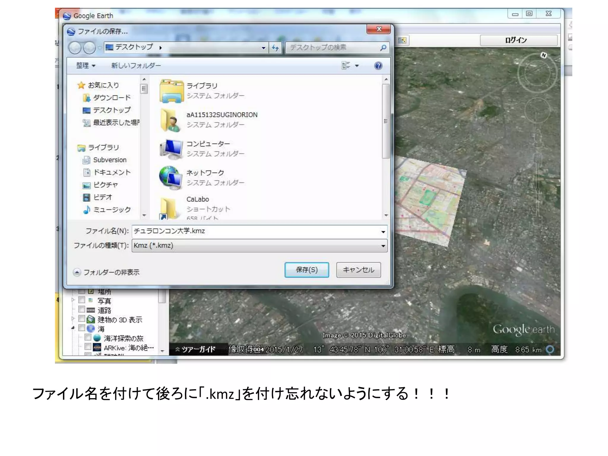Open the file type Kmz dropdown
The width and height of the screenshot is (608, 456).
[259, 246]
